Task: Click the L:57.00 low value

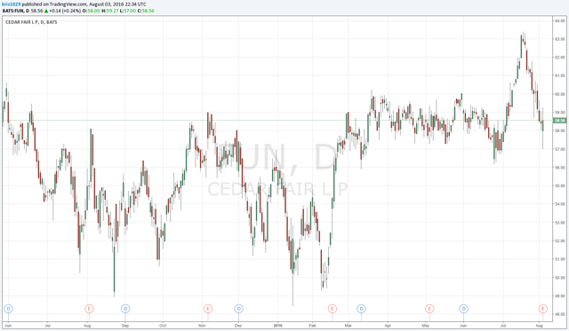Action: 128,11
